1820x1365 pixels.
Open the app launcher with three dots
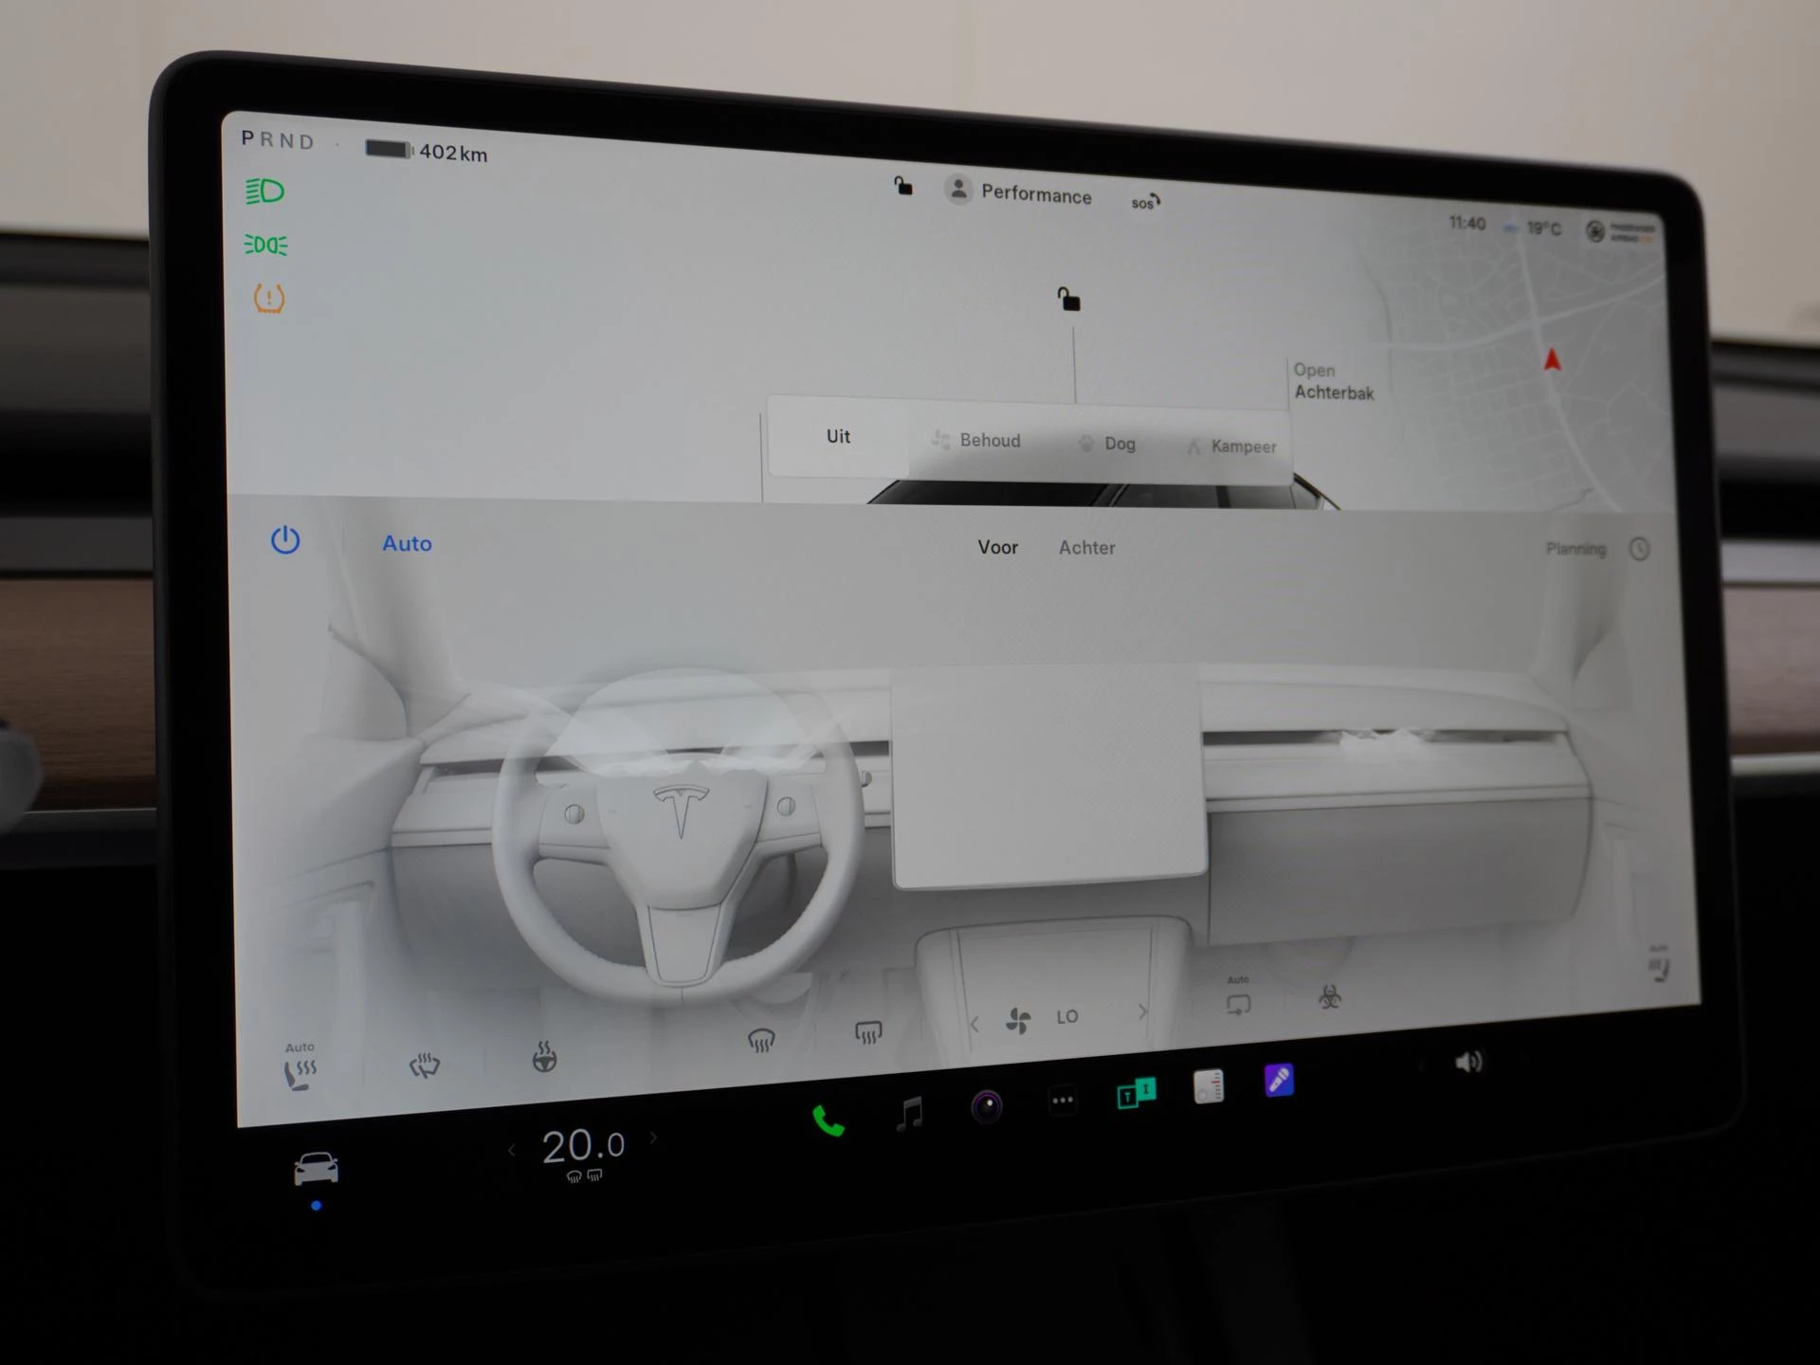[x=1063, y=1099]
